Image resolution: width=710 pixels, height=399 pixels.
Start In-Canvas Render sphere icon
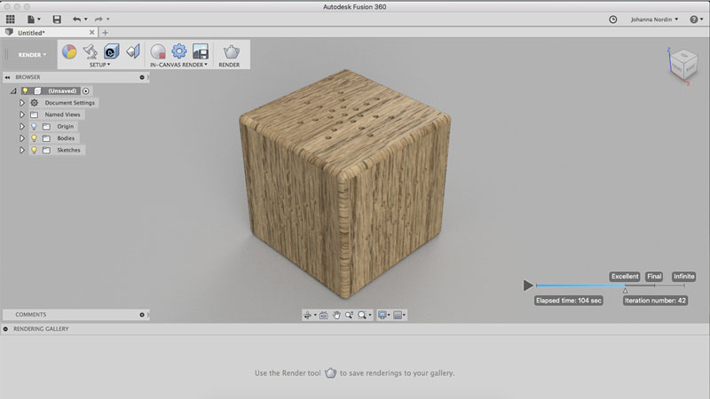(x=158, y=51)
